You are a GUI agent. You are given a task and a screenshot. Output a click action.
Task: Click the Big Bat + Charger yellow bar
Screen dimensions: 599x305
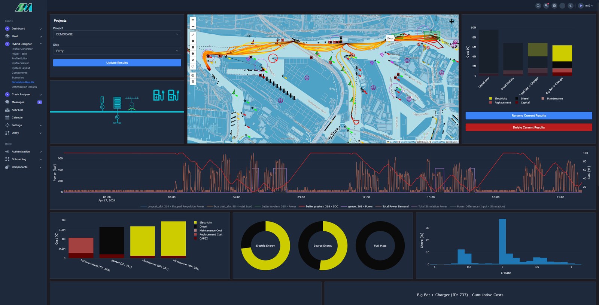pyautogui.click(x=562, y=53)
